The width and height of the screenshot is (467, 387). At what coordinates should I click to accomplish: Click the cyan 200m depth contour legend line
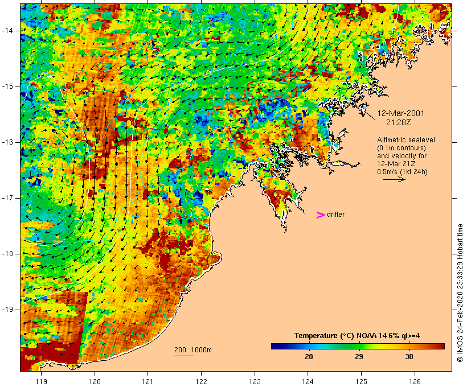pyautogui.click(x=184, y=355)
